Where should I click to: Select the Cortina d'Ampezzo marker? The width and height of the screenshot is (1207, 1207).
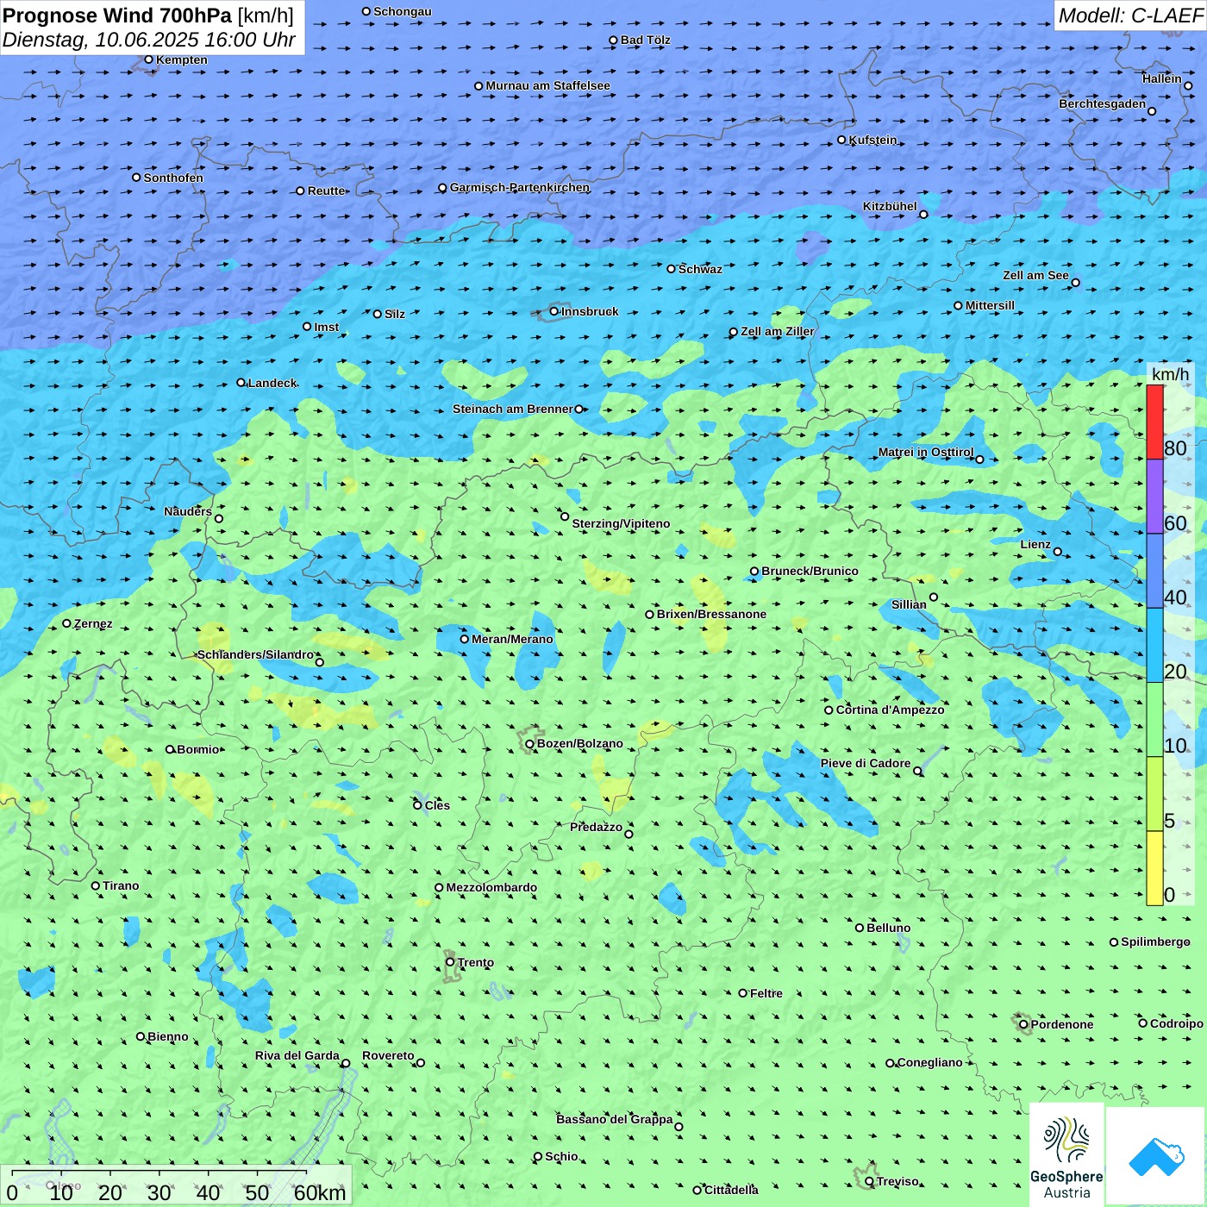coord(829,710)
